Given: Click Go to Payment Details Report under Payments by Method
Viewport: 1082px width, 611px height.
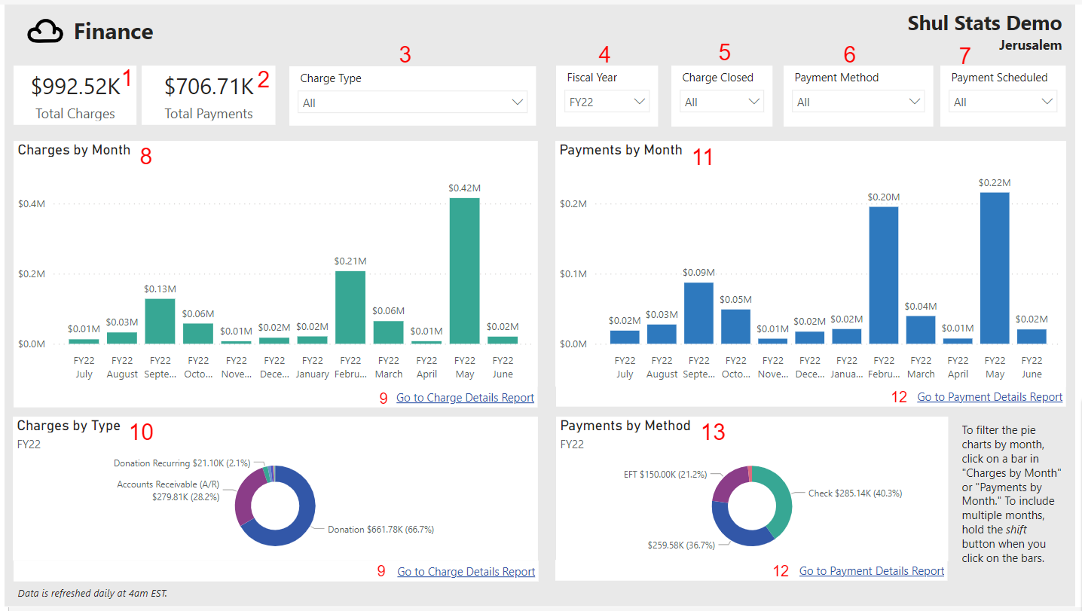Looking at the screenshot, I should [x=872, y=571].
